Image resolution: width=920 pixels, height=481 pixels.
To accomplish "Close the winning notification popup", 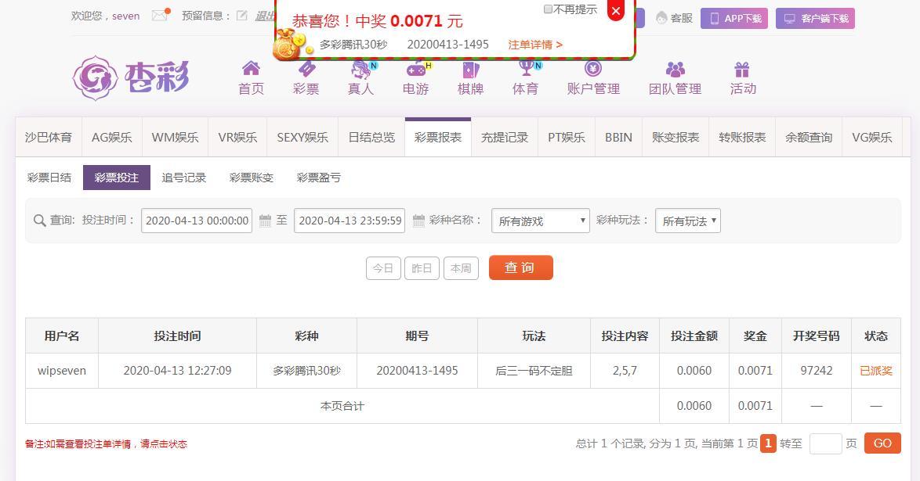I will pyautogui.click(x=616, y=11).
